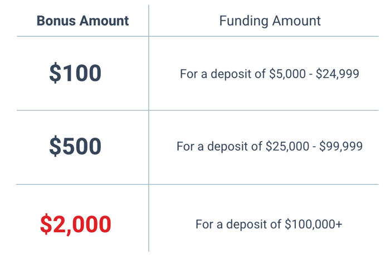Click the $100,000+ deposit value
390x255 pixels.
(x=314, y=224)
